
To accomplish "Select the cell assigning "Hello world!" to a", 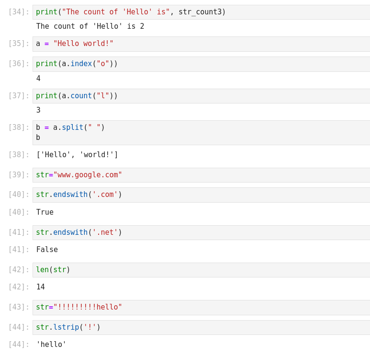I will click(x=201, y=44).
